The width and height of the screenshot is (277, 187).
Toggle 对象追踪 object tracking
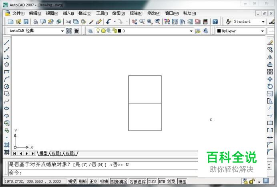click(137, 181)
